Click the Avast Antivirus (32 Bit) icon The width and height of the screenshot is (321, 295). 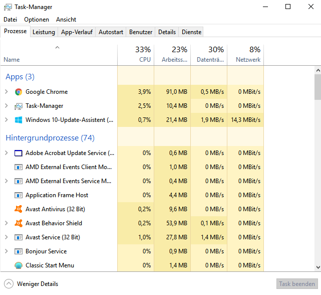click(19, 209)
